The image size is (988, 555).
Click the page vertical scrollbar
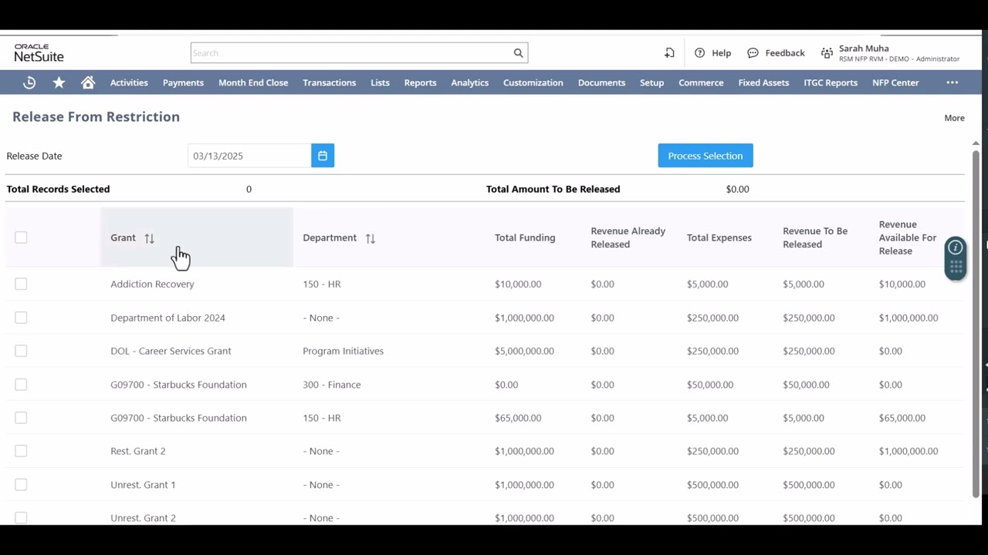tap(976, 324)
